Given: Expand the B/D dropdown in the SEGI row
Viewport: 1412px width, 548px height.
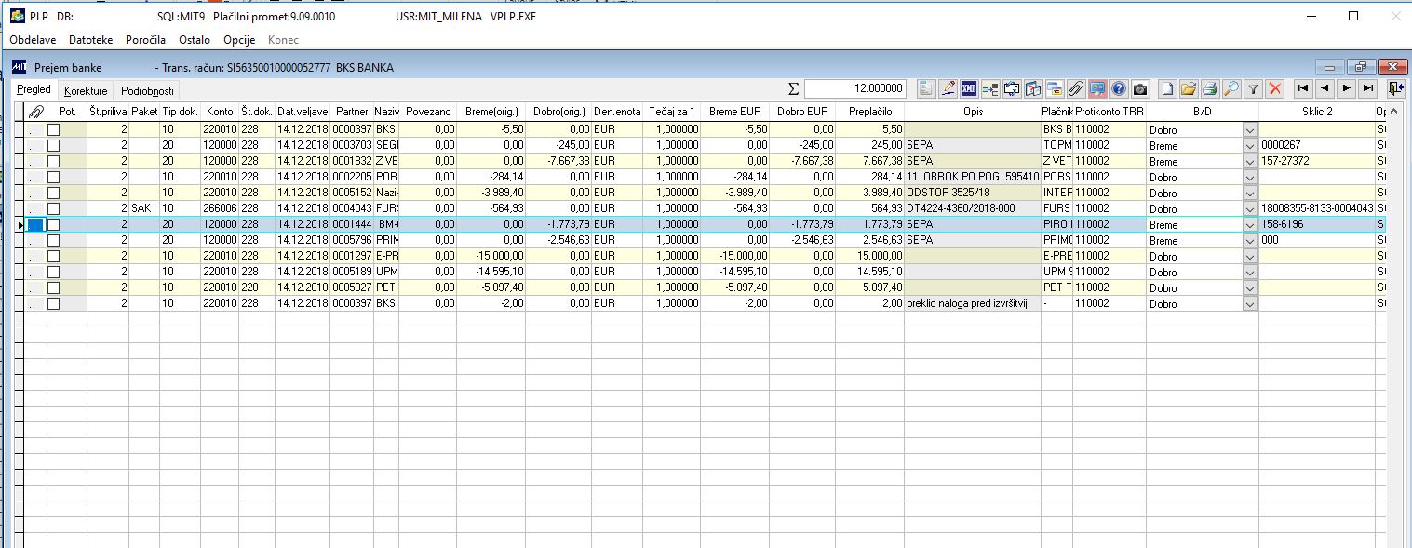Looking at the screenshot, I should (1249, 146).
